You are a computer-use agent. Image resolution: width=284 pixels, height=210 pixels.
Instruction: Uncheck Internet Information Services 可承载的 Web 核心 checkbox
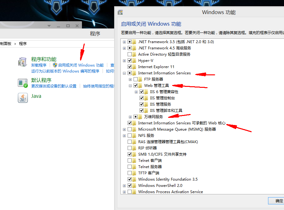[x=130, y=123]
